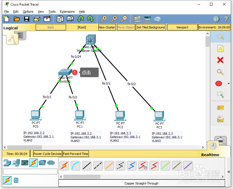Select the End Devices category icon
This screenshot has height=189, width=233.
click(16, 163)
